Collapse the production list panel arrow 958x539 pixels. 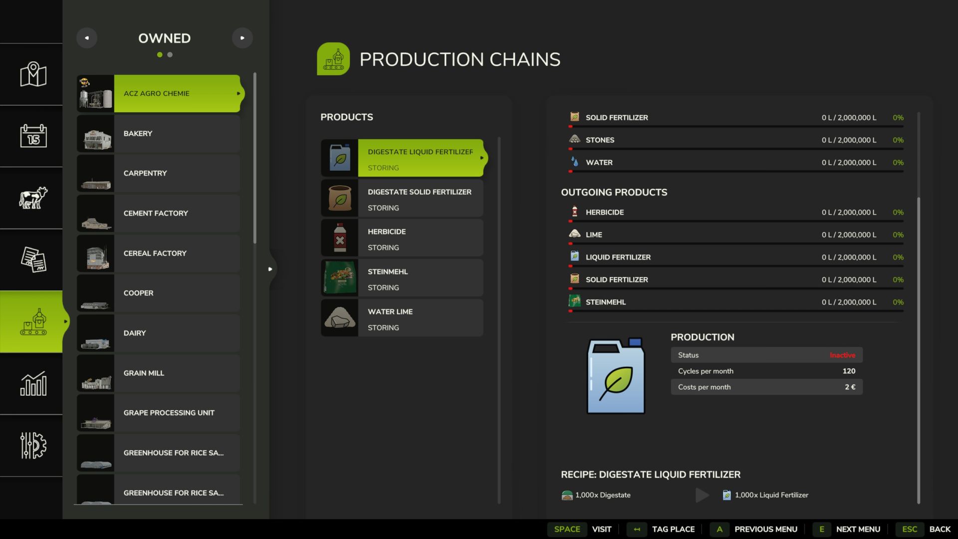[x=270, y=269]
